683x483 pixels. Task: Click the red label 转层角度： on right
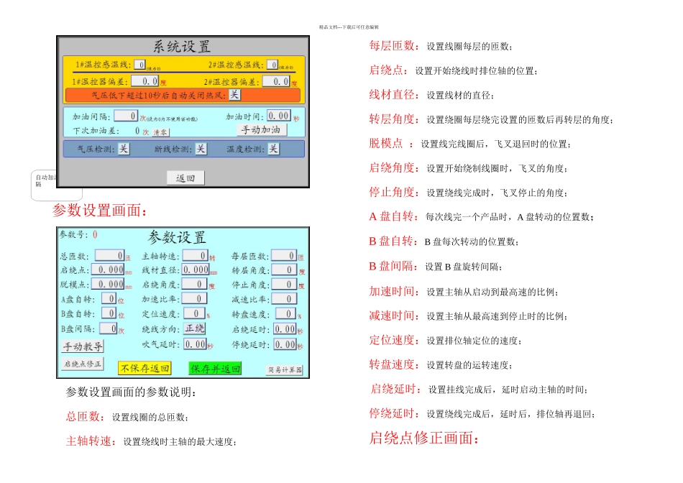click(394, 119)
